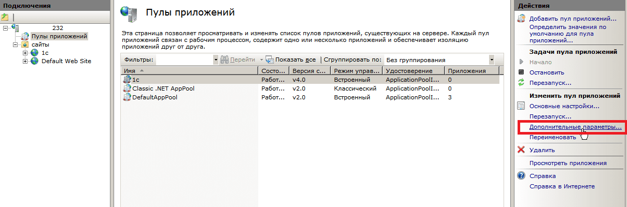Sort by the Удостоверение column header

pos(414,70)
